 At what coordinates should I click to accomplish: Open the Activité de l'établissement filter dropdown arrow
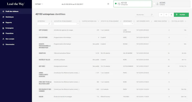coord(78,24)
